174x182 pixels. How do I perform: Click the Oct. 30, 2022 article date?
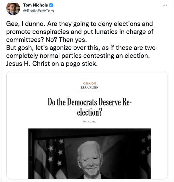pyautogui.click(x=89, y=122)
